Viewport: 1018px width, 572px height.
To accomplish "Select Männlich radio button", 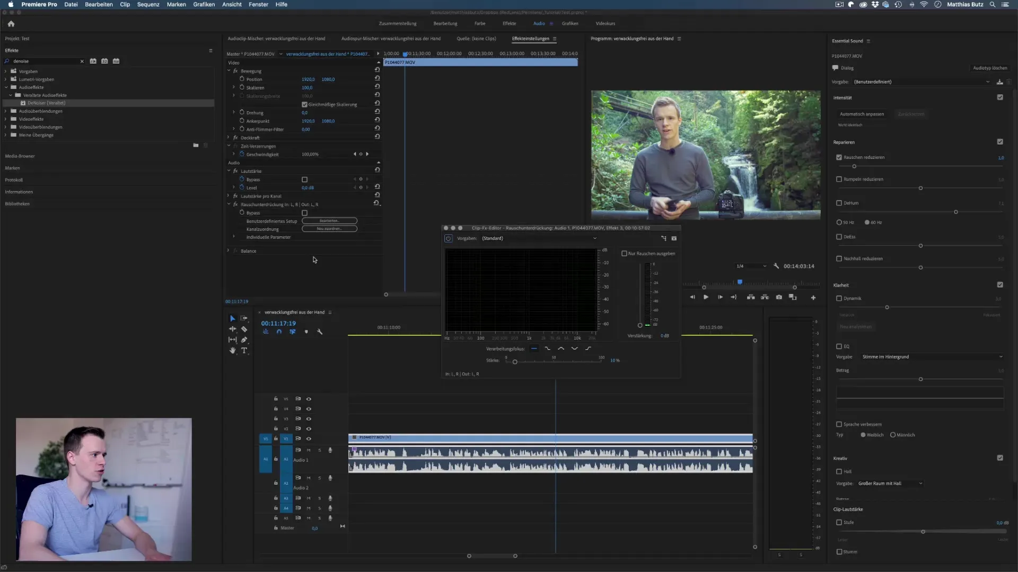I will (893, 435).
